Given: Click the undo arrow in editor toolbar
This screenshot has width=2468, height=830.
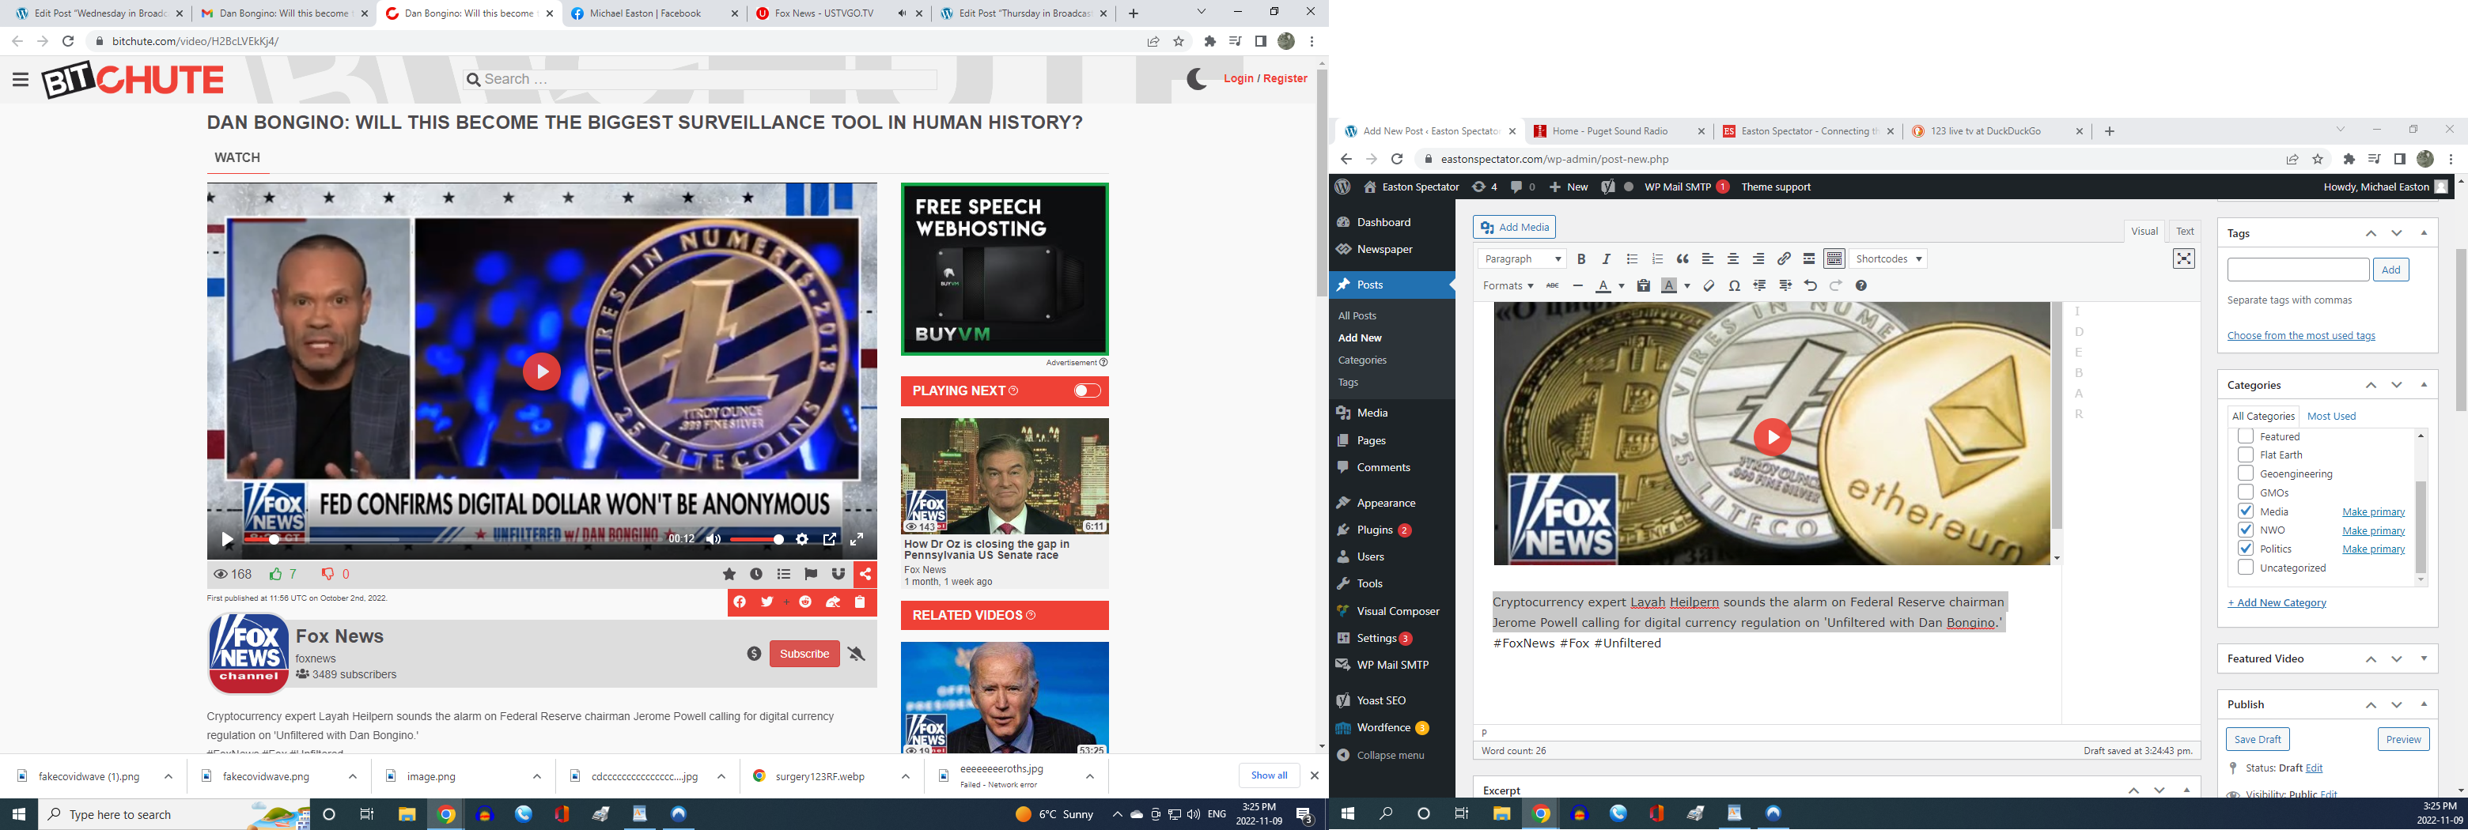Looking at the screenshot, I should [x=1810, y=285].
